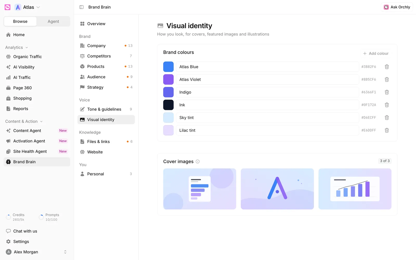The width and height of the screenshot is (416, 260).
Task: Delete the Lilac tint colour
Action: 387,131
